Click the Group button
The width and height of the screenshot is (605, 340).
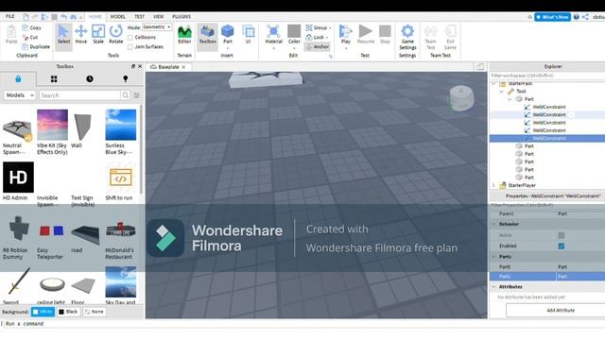tap(319, 27)
